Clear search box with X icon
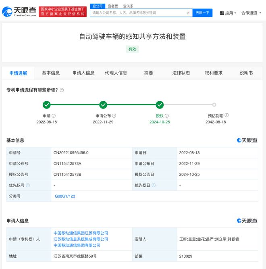 click(188, 13)
